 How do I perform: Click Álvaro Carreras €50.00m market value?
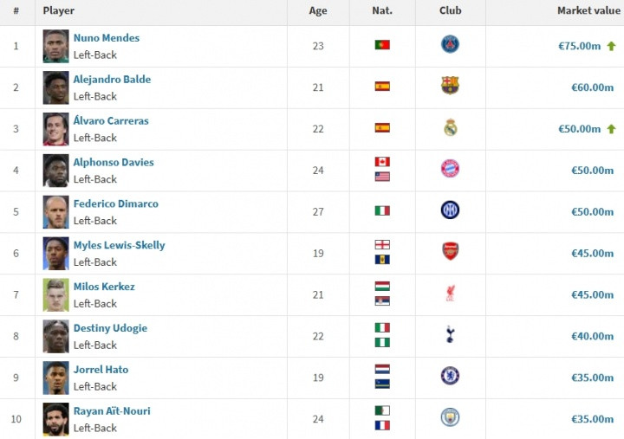pos(579,129)
